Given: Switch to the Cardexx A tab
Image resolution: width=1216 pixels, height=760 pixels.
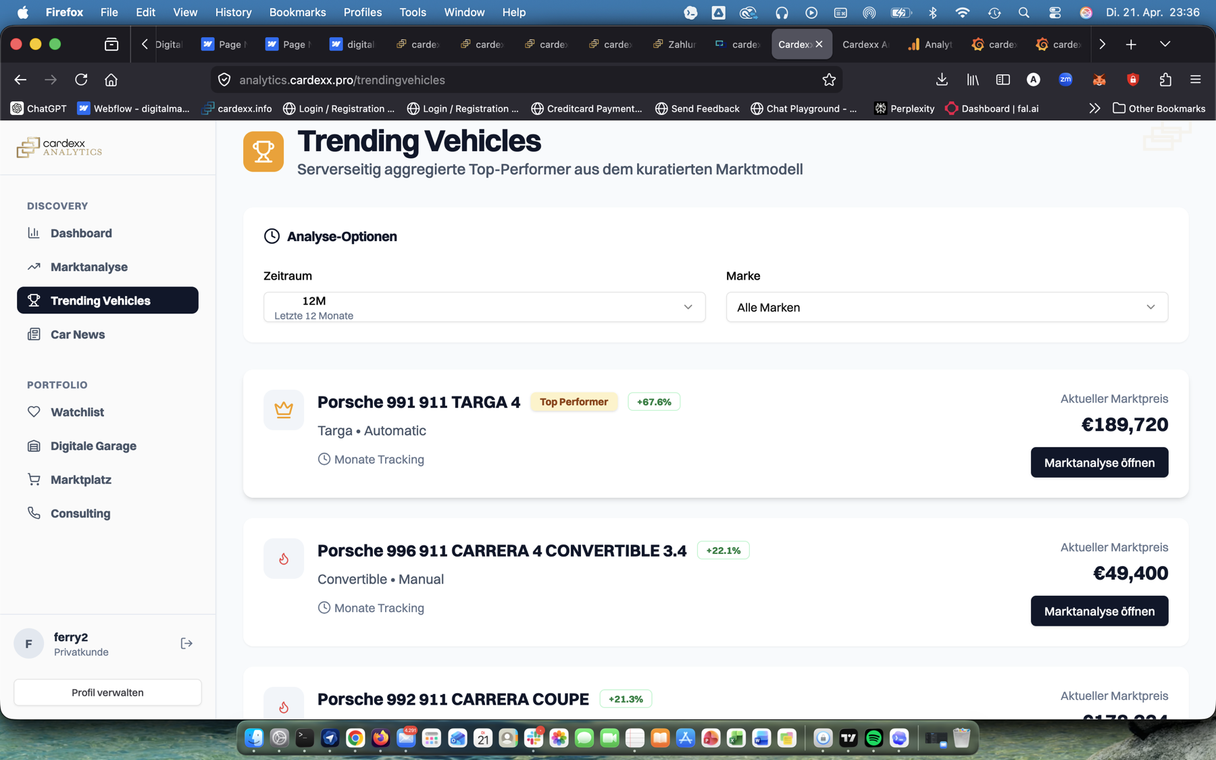Looking at the screenshot, I should point(865,45).
